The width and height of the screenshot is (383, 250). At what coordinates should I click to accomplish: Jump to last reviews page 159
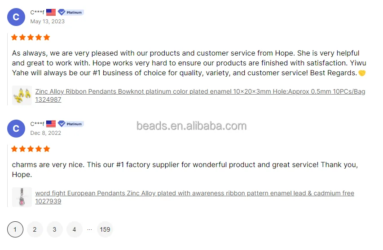tap(105, 229)
